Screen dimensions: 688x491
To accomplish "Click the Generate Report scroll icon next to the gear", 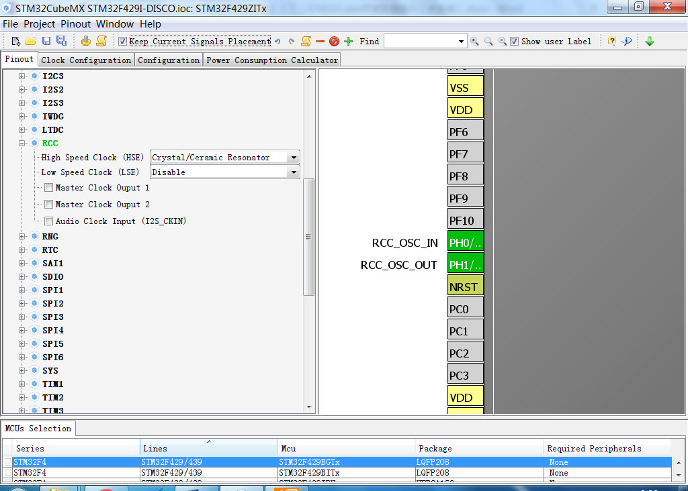I will 101,41.
